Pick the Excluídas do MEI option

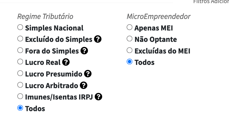[129, 50]
